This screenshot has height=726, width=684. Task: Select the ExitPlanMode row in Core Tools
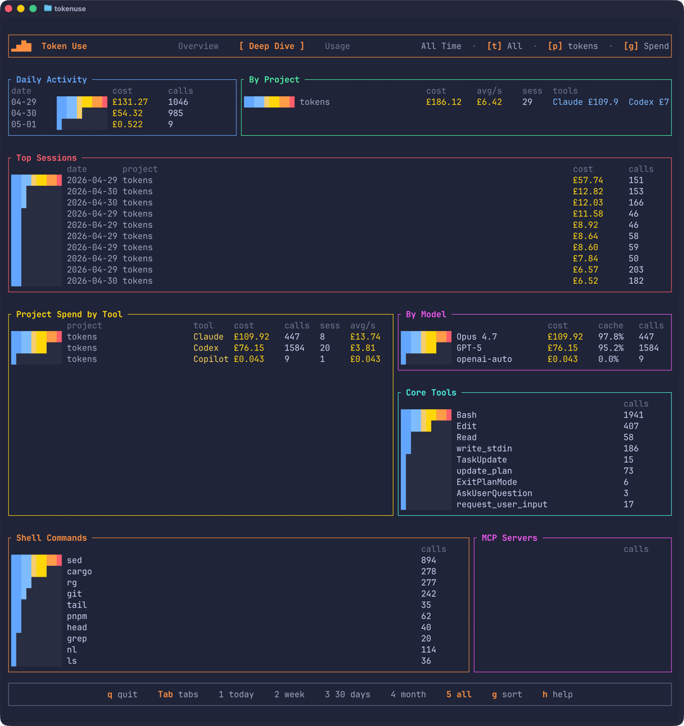click(535, 482)
